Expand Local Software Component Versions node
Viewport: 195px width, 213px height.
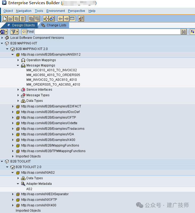click(x=2, y=38)
